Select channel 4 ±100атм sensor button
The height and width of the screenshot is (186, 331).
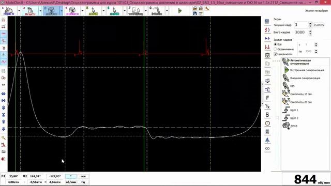click(x=72, y=11)
